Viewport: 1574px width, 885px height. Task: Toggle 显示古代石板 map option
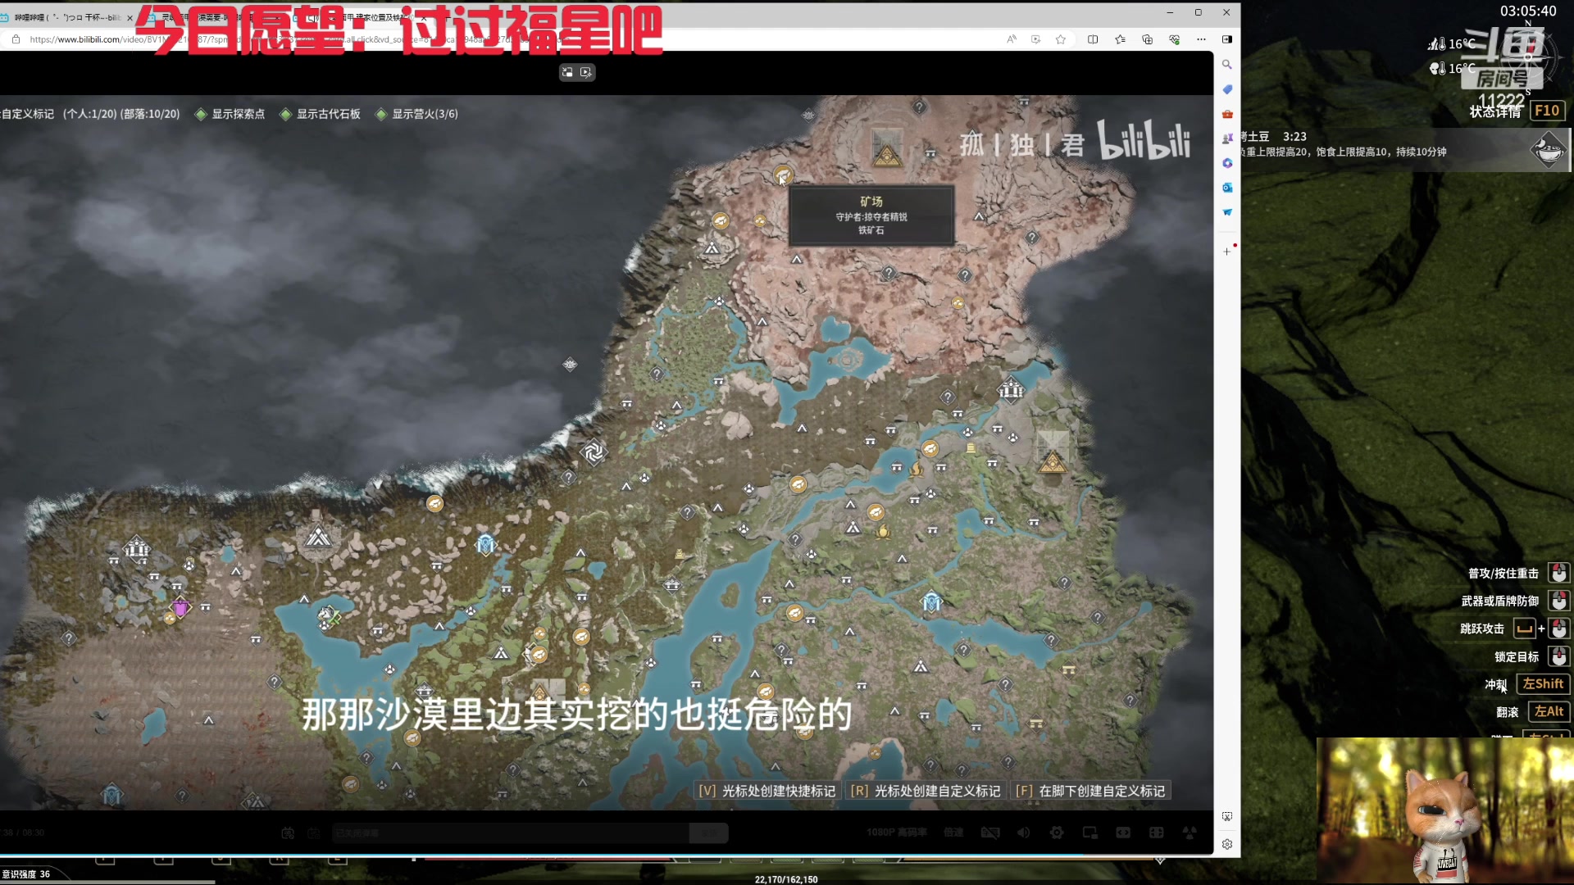pyautogui.click(x=320, y=114)
